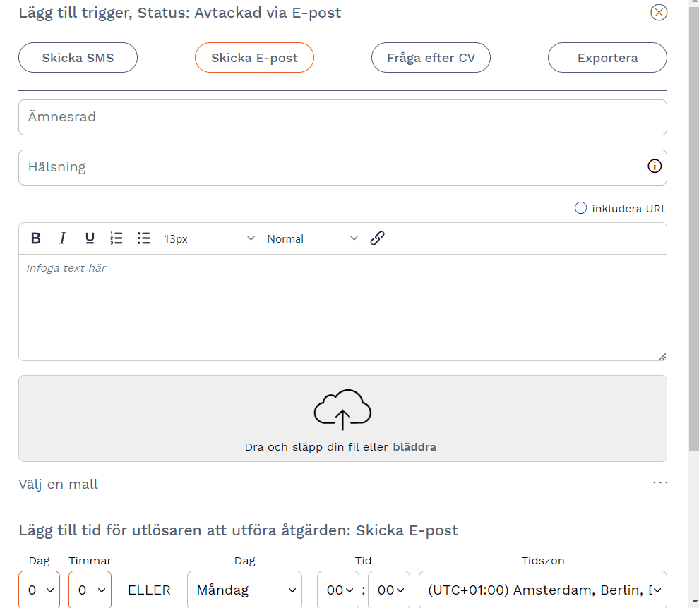
Task: Open the Måndag weekday dropdown
Action: 244,590
